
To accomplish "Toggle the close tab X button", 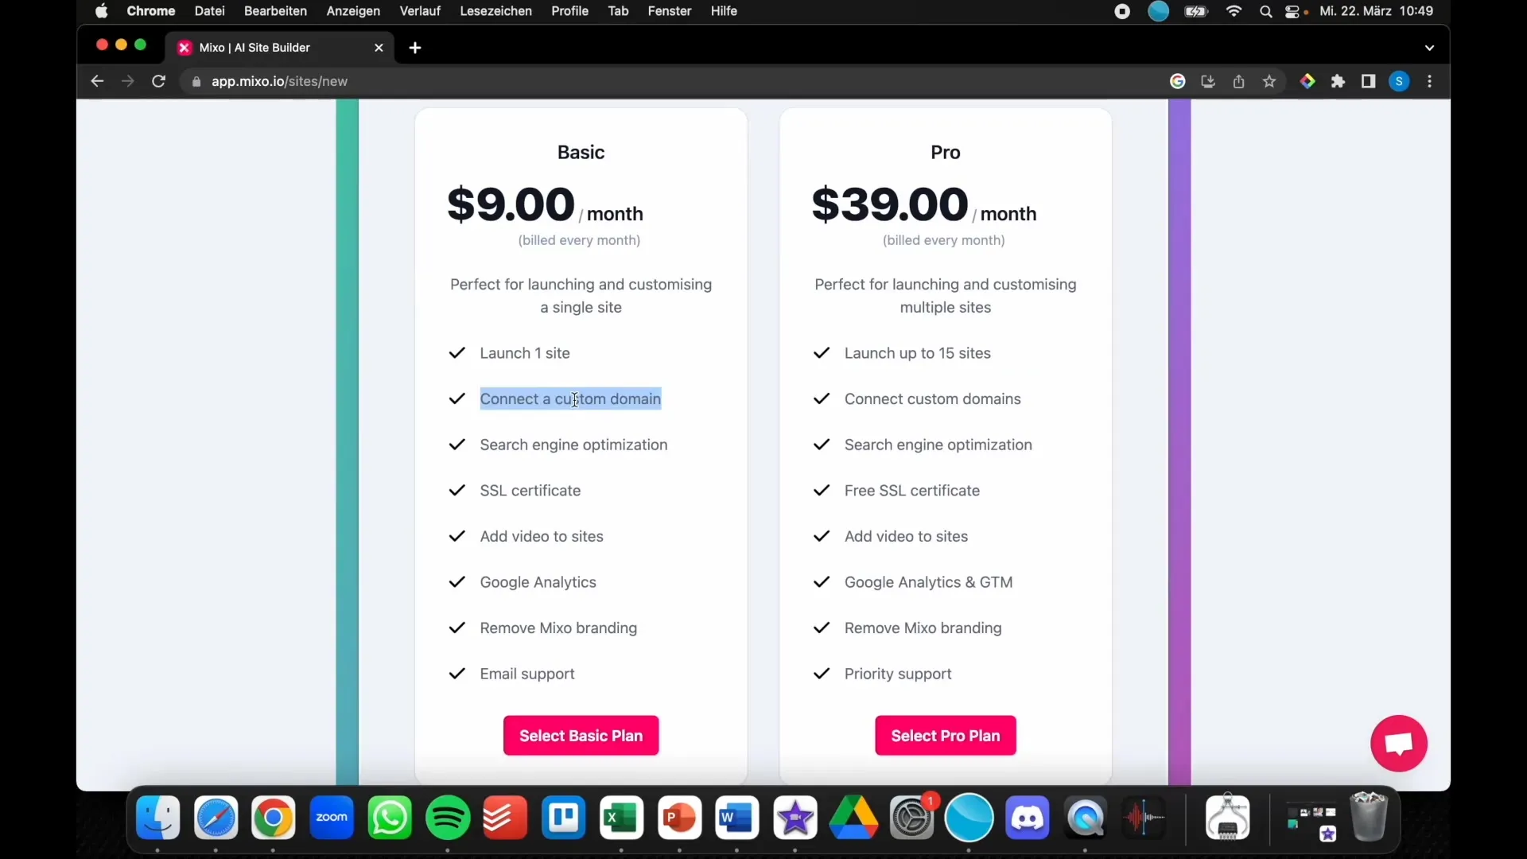I will 378,46.
